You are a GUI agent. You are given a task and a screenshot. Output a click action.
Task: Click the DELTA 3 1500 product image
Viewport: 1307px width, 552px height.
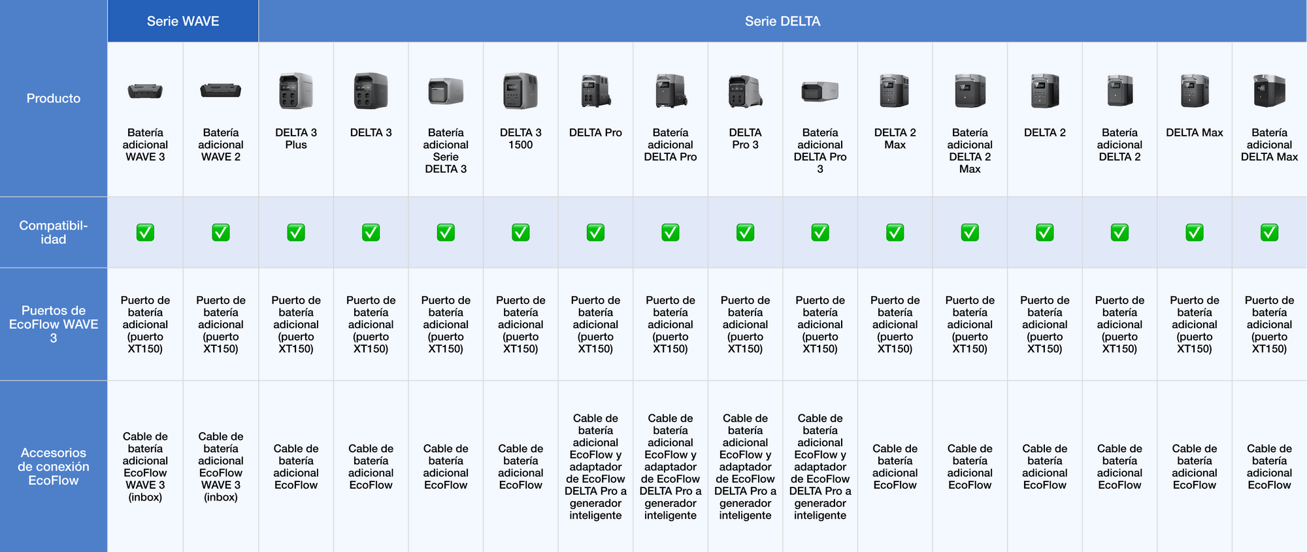click(520, 91)
